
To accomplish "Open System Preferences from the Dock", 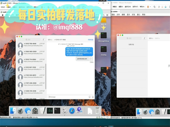I will [x=35, y=111].
